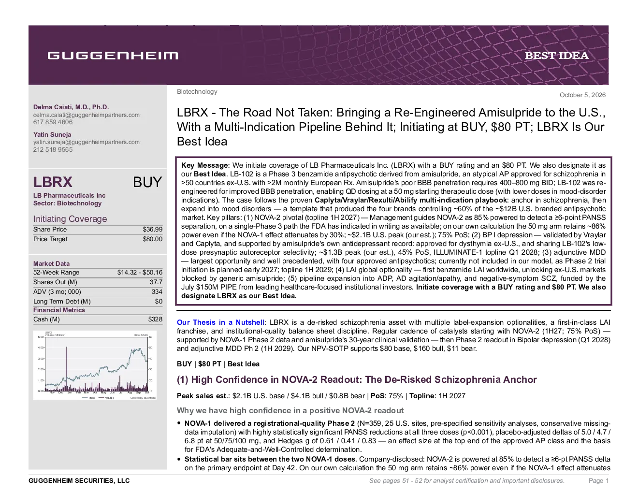Click the "Sector: Biotechnology" line

tap(67, 203)
